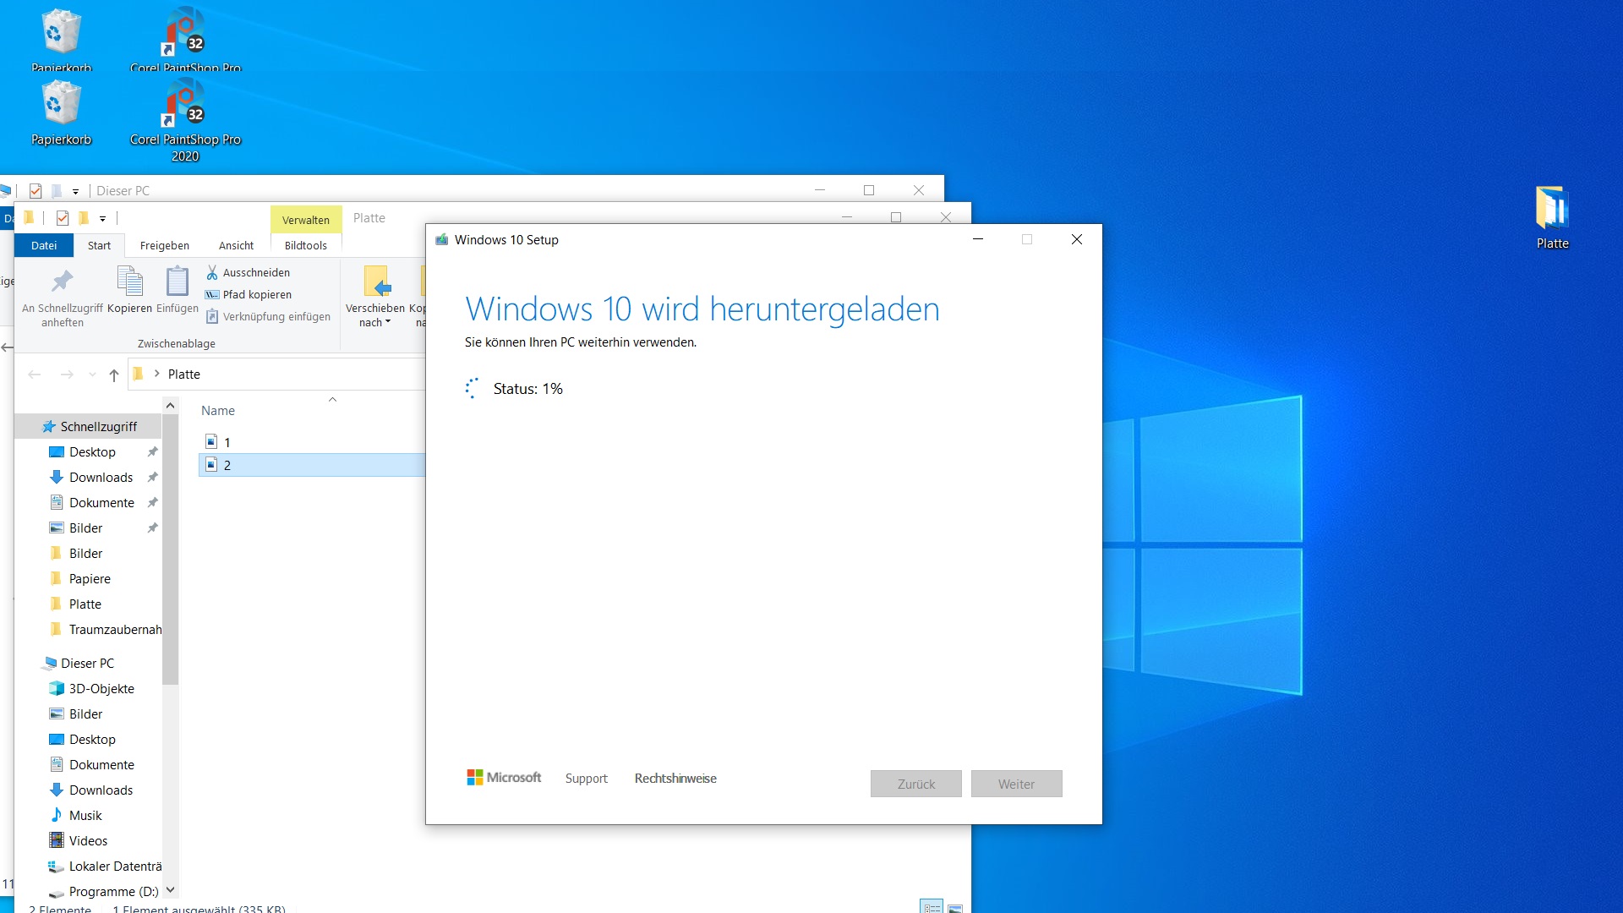Open the Freigeben ribbon tab
The width and height of the screenshot is (1623, 913).
164,245
